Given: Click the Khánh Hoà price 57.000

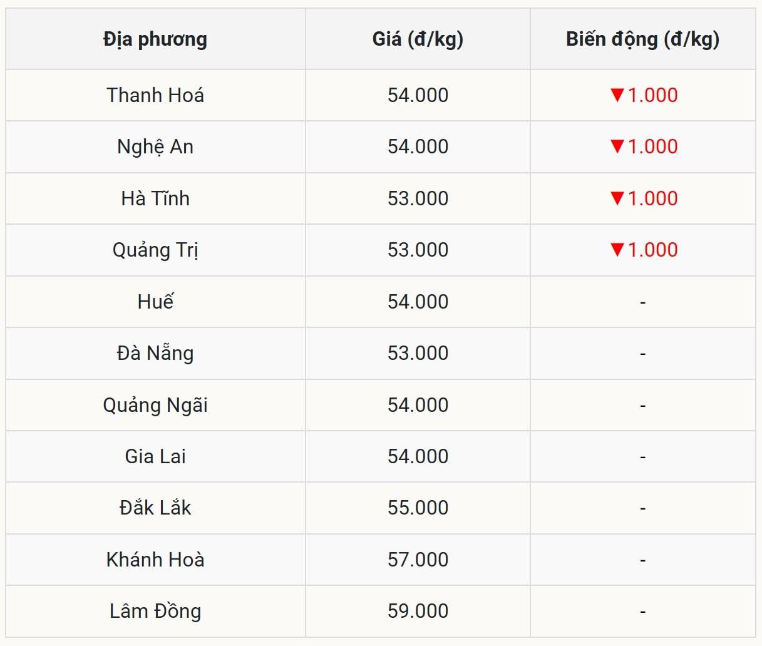Looking at the screenshot, I should pos(418,560).
